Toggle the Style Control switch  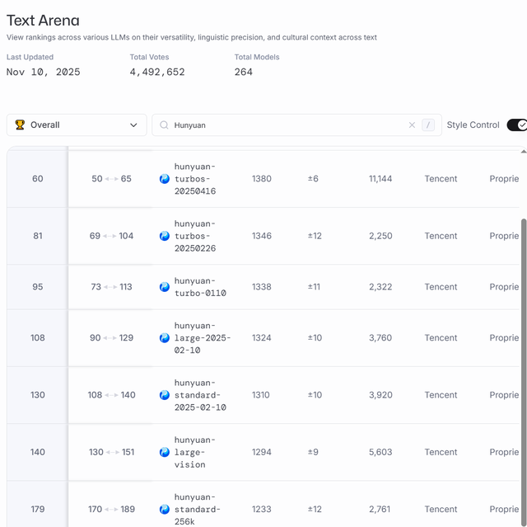[517, 125]
